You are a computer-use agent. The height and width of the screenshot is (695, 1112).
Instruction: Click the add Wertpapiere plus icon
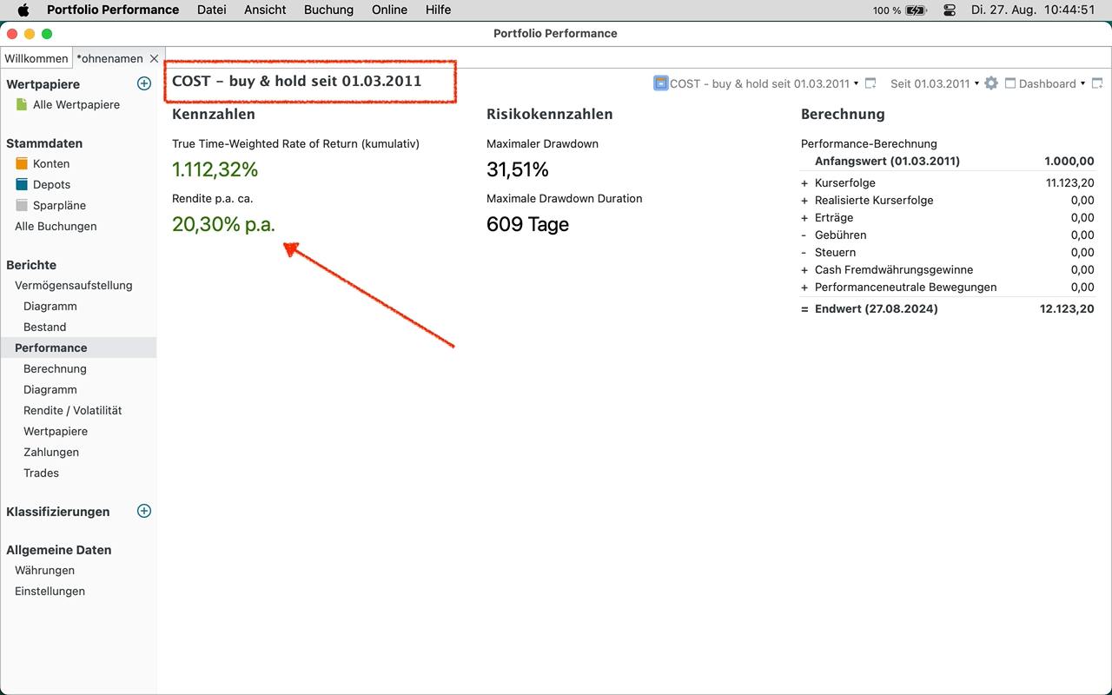pos(144,83)
